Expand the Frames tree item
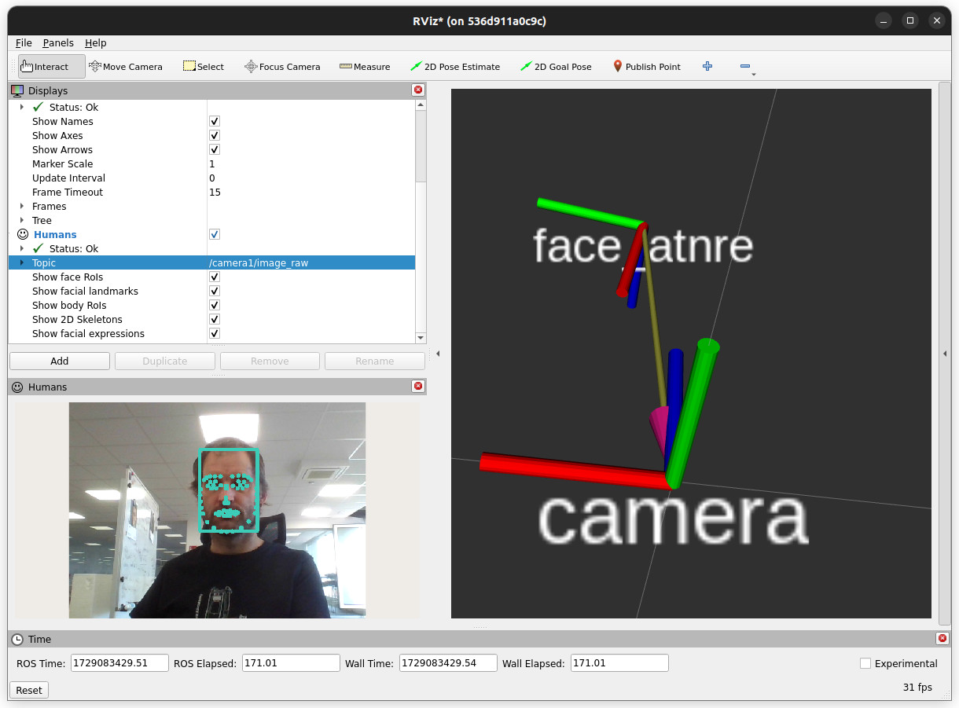Image resolution: width=959 pixels, height=708 pixels. click(22, 207)
